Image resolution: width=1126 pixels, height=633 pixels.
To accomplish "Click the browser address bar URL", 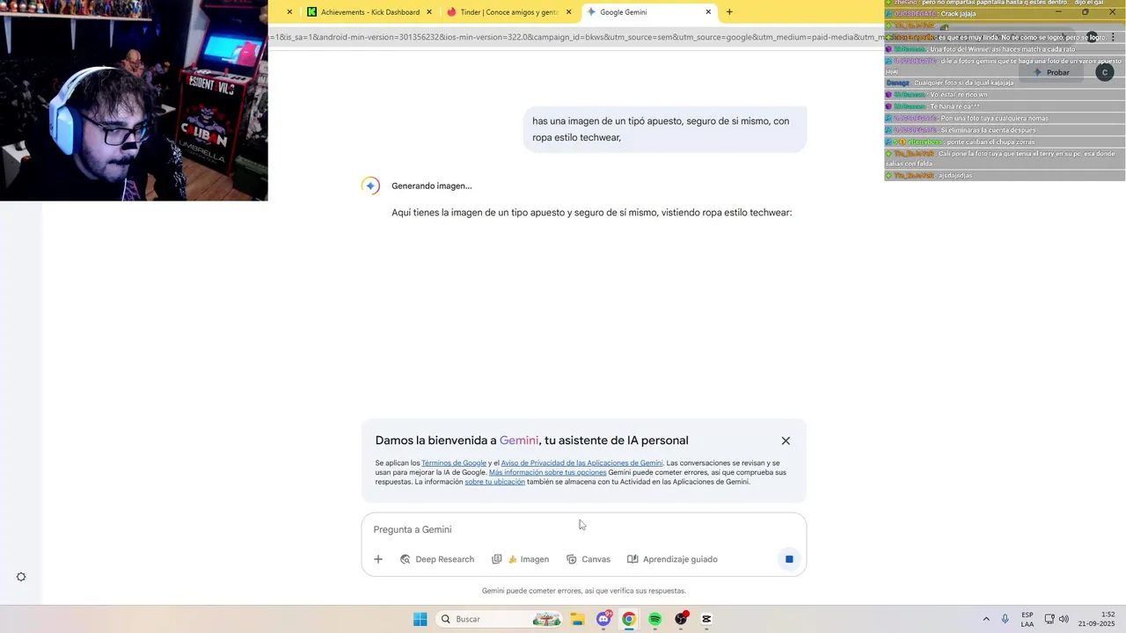I will [x=576, y=37].
